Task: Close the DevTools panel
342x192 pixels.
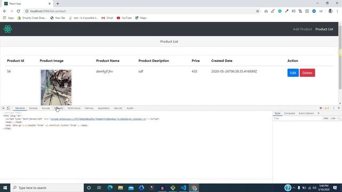Action: 339,108
